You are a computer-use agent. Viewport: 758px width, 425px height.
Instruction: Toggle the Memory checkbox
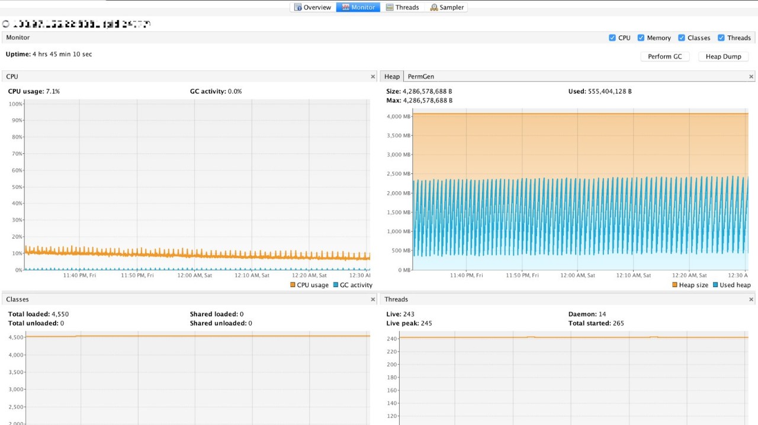point(641,38)
